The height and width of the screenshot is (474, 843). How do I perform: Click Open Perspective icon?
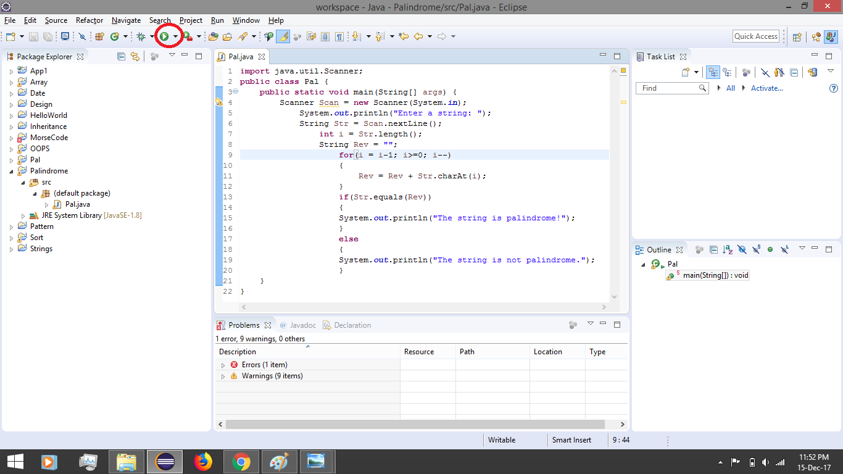pos(797,36)
